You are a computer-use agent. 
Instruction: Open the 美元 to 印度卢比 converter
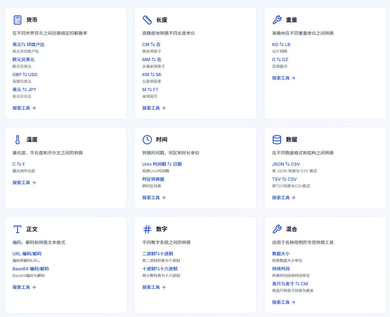click(x=28, y=44)
